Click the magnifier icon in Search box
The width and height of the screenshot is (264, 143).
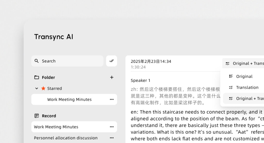37,61
